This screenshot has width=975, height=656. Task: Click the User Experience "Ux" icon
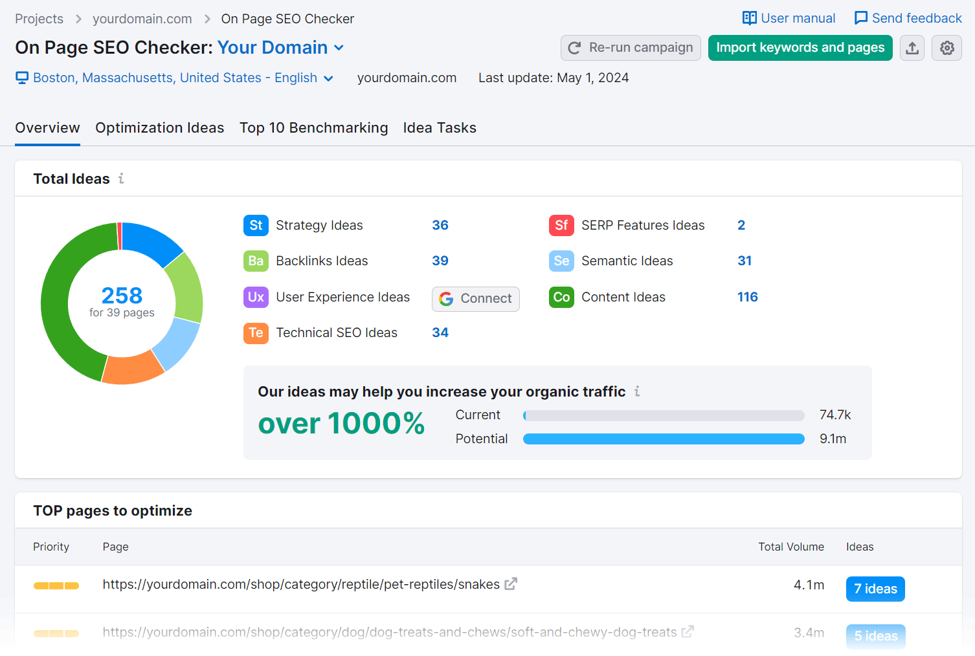(256, 297)
